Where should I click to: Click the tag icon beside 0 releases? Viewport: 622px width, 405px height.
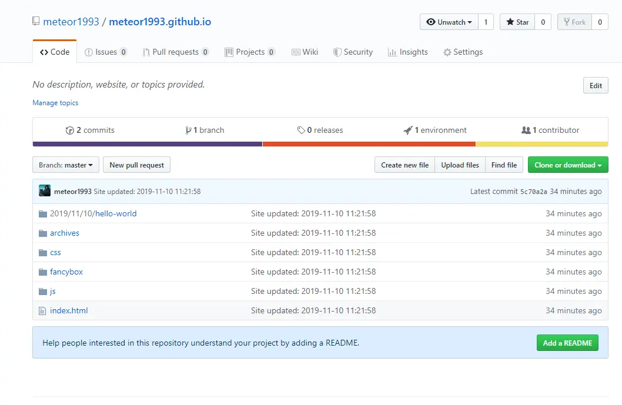pyautogui.click(x=301, y=130)
